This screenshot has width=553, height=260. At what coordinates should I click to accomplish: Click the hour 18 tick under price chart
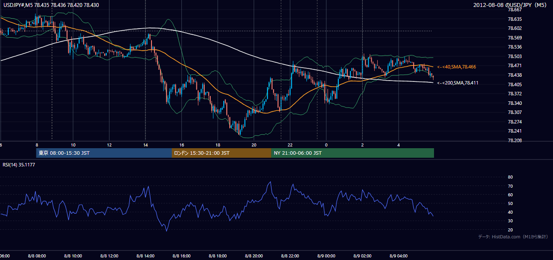[x=218, y=145]
